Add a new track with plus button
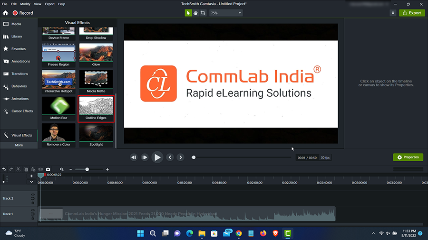Viewport: 428px width, 240px height. tap(31, 176)
